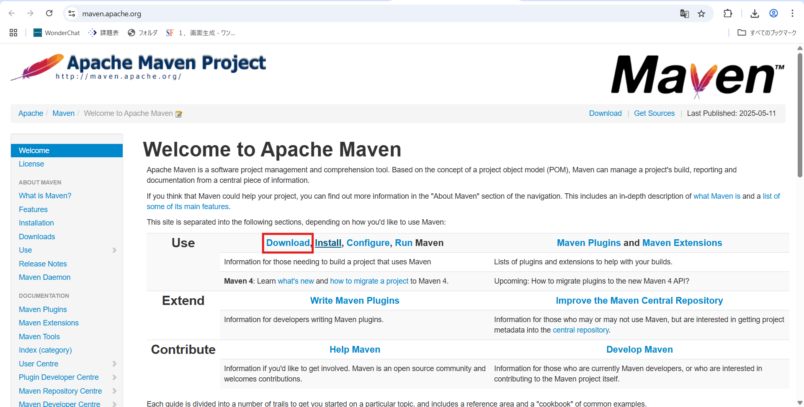This screenshot has width=804, height=407.
Task: Open What is Maven? in sidebar
Action: point(45,196)
